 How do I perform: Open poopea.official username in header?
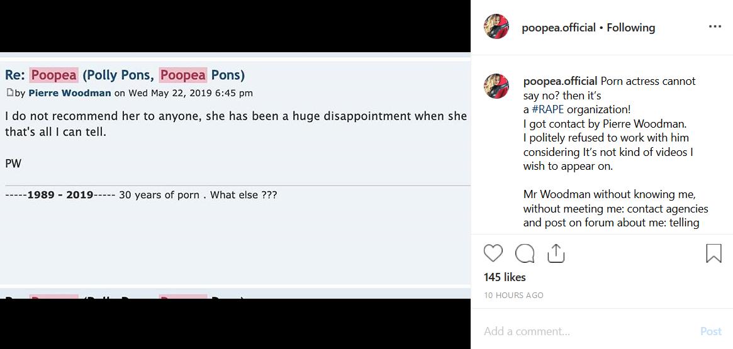click(x=558, y=28)
